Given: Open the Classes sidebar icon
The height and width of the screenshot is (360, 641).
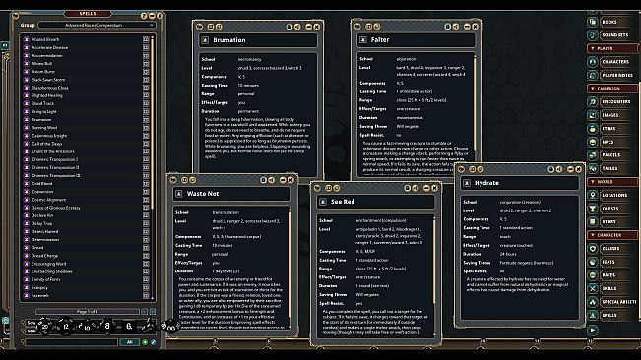Looking at the screenshot, I should point(593,249).
